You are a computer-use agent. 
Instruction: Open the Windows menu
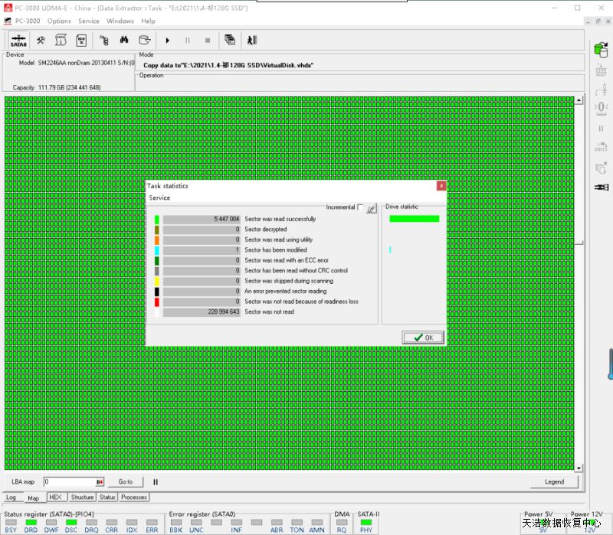coord(120,21)
